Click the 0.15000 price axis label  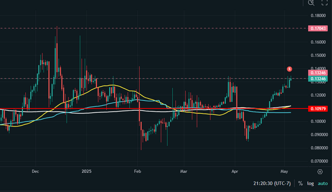[318, 55]
